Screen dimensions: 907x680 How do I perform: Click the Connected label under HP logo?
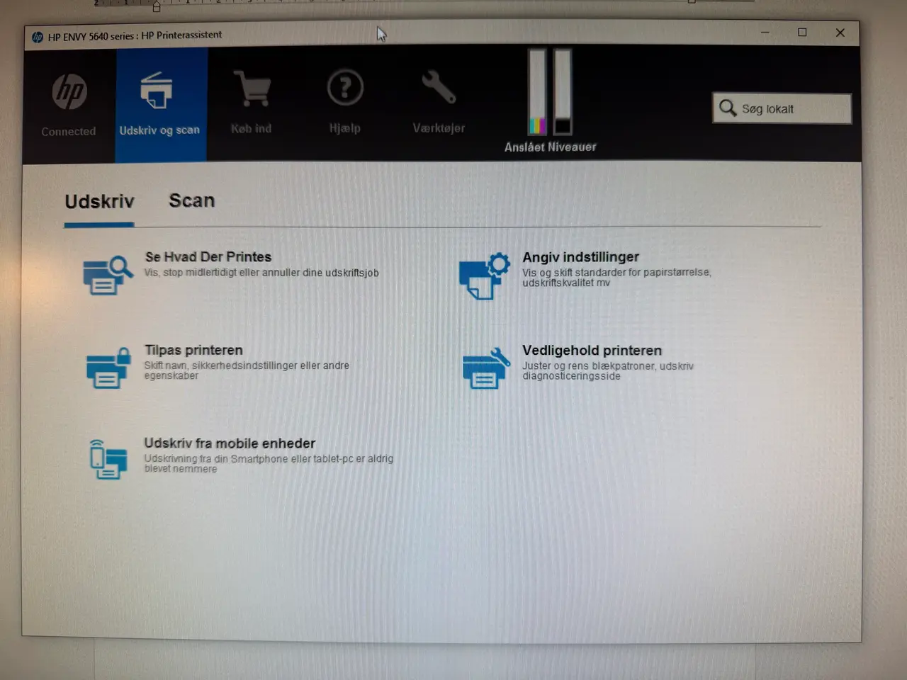[68, 131]
